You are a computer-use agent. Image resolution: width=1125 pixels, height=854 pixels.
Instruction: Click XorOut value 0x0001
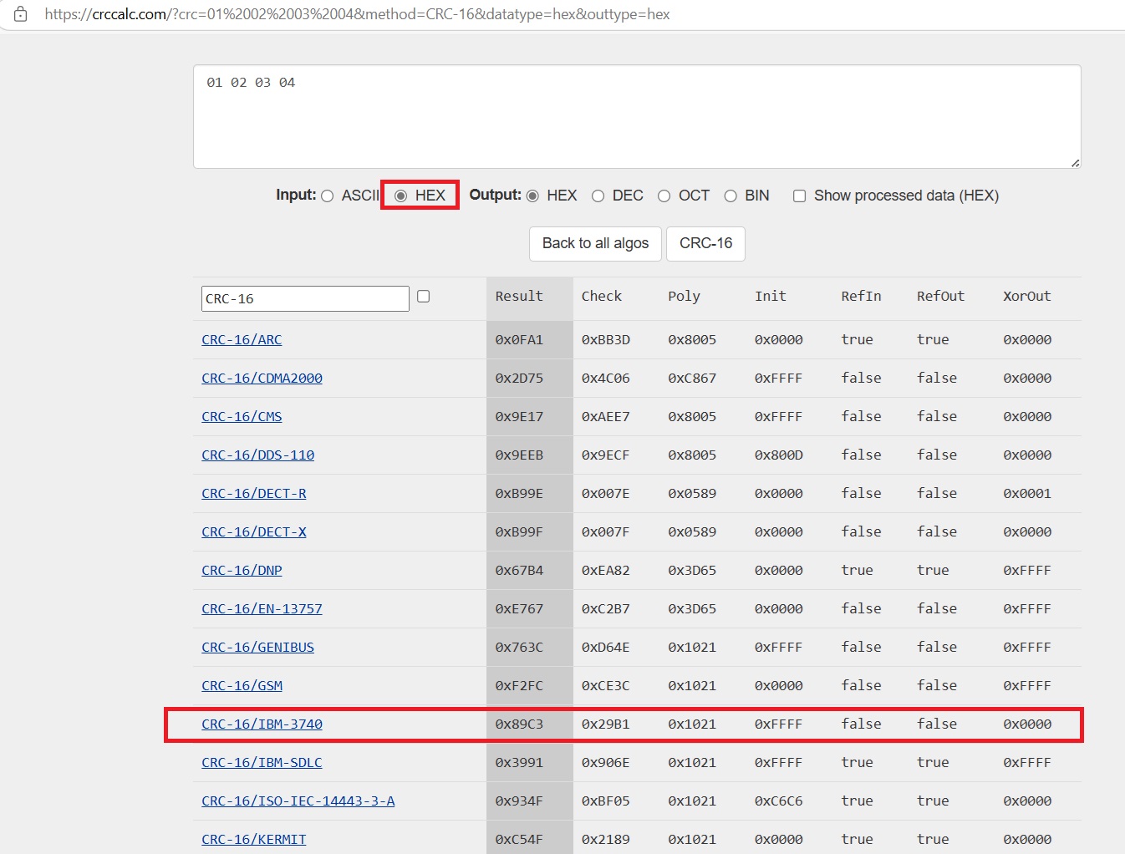coord(1026,493)
